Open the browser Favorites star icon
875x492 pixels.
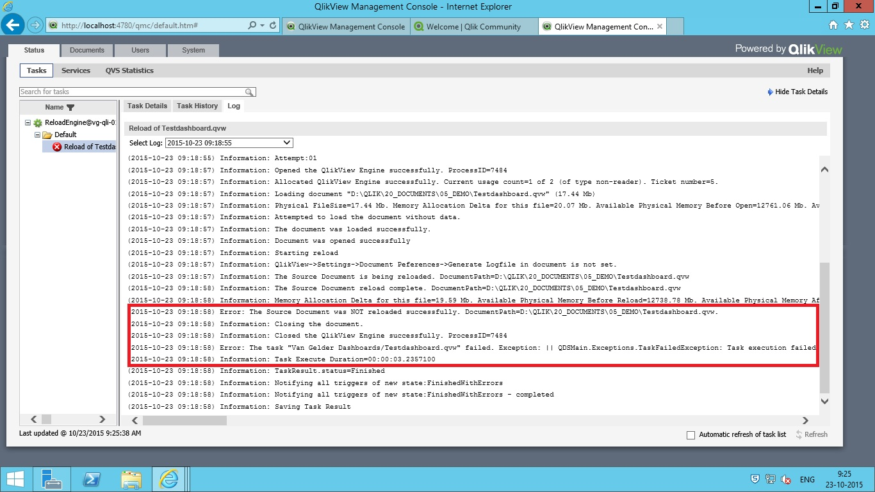click(849, 25)
